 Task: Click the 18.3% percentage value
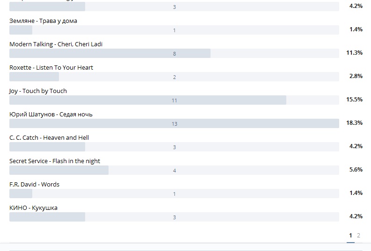click(x=354, y=123)
